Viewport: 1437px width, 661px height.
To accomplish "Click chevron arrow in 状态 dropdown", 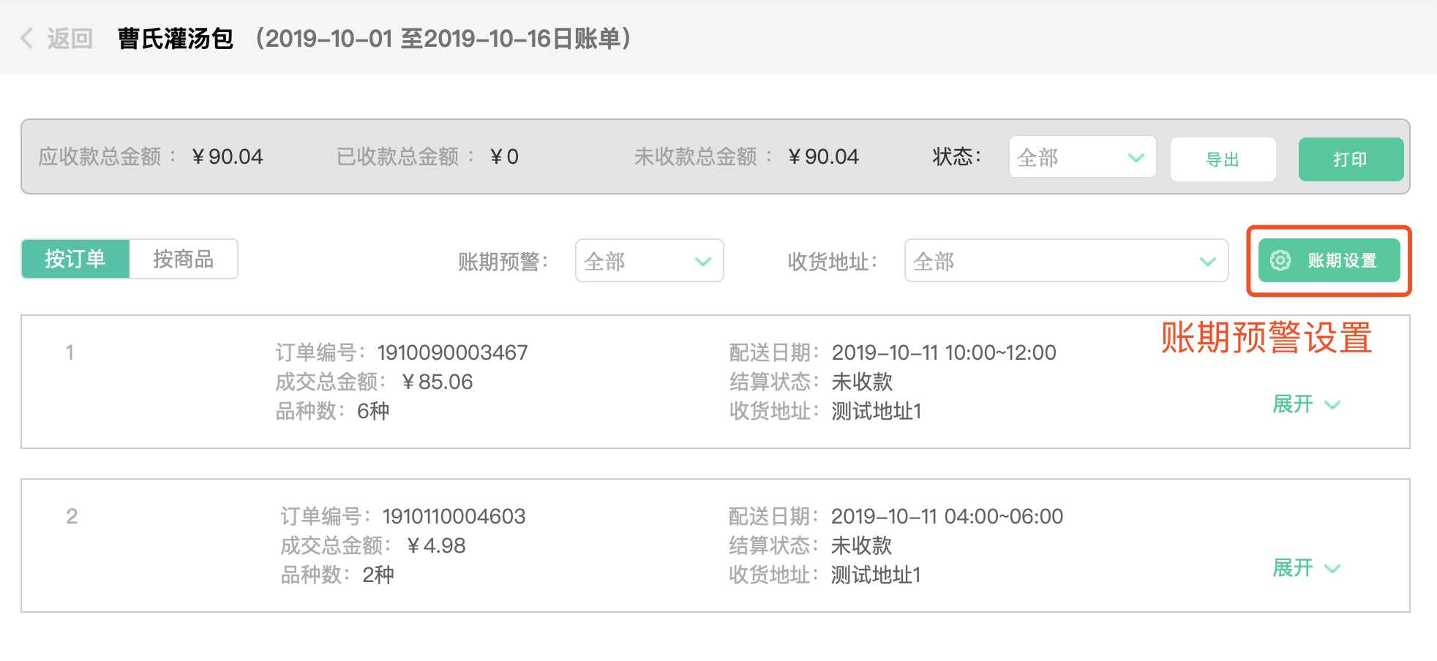I will click(x=1136, y=157).
